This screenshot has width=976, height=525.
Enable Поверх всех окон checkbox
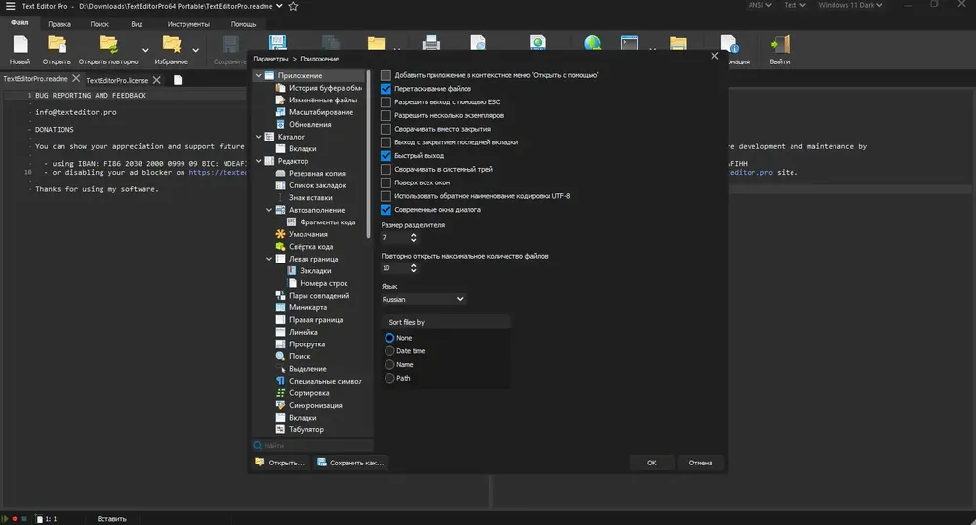(386, 182)
